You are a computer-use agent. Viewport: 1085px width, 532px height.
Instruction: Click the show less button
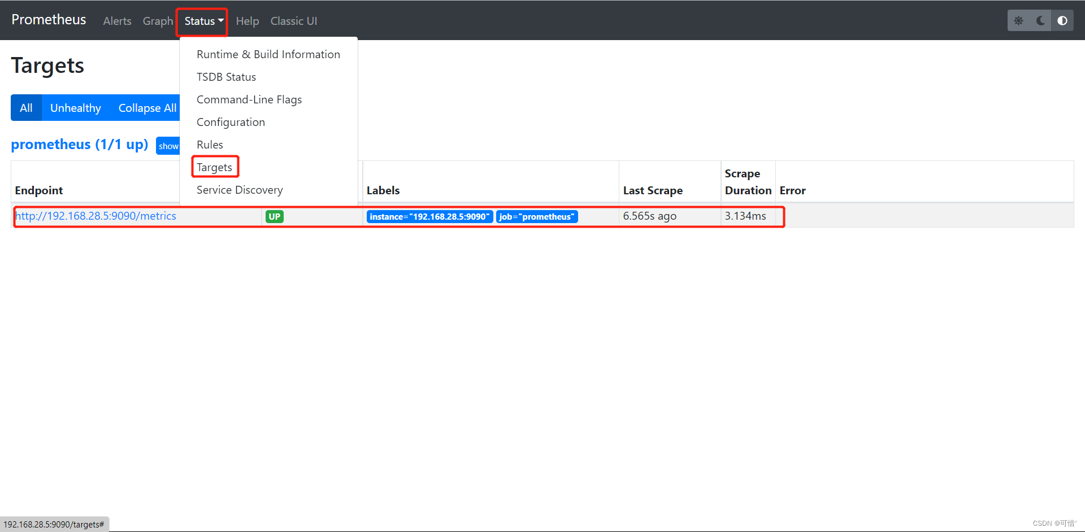coord(168,146)
